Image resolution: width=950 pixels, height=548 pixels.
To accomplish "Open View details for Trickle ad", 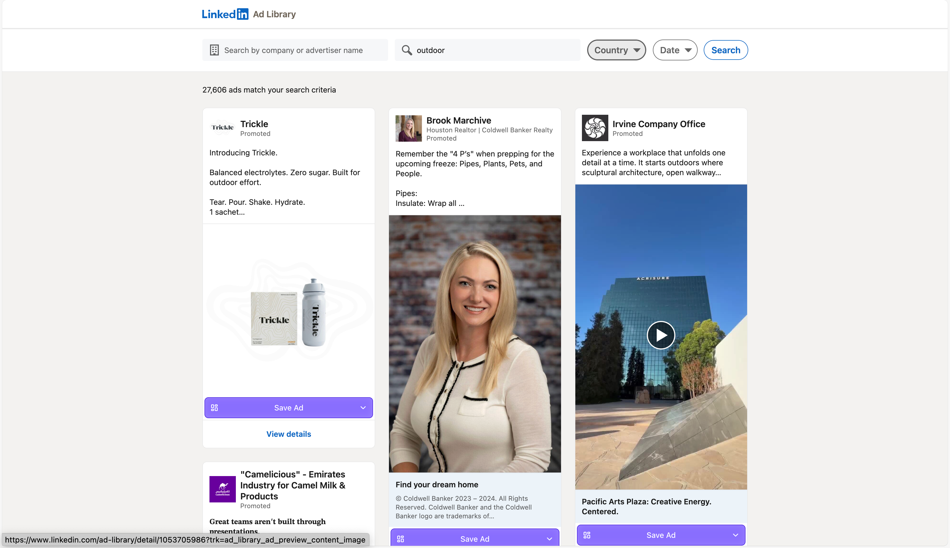I will click(289, 434).
